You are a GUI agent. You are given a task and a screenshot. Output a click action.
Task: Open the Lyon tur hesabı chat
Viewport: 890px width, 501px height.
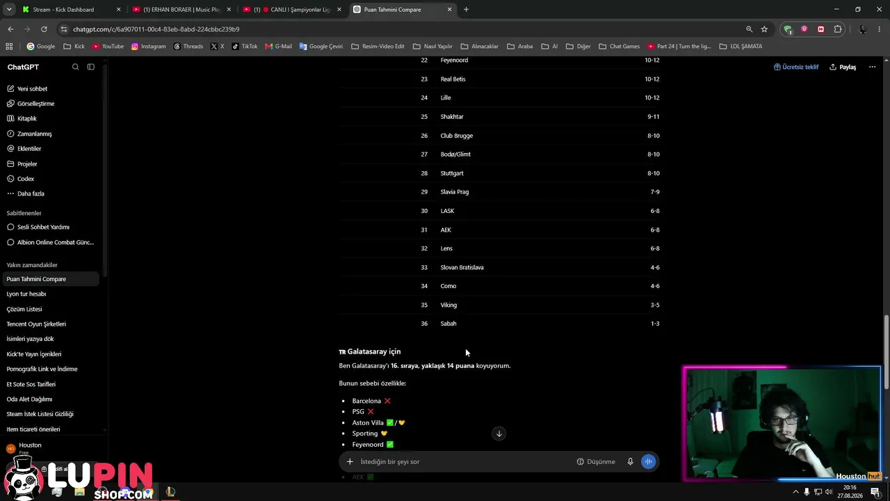(x=50, y=294)
